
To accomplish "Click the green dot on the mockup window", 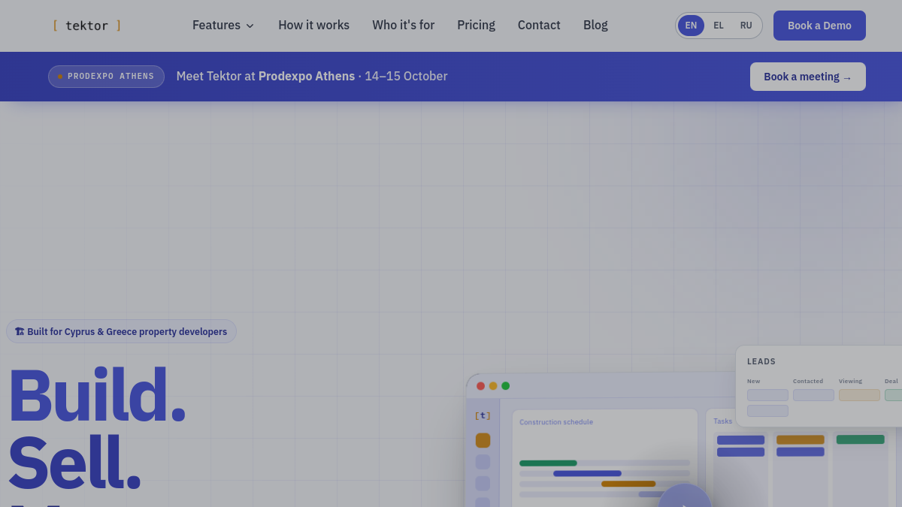I will tap(505, 386).
